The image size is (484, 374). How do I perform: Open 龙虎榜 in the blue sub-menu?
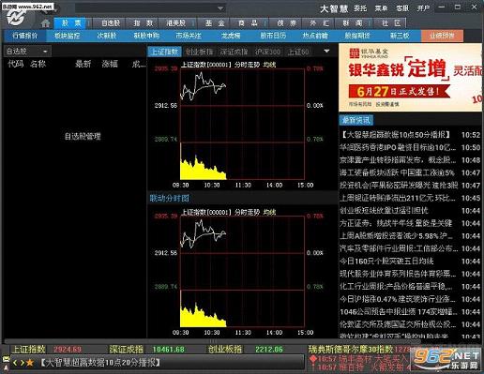tap(231, 36)
